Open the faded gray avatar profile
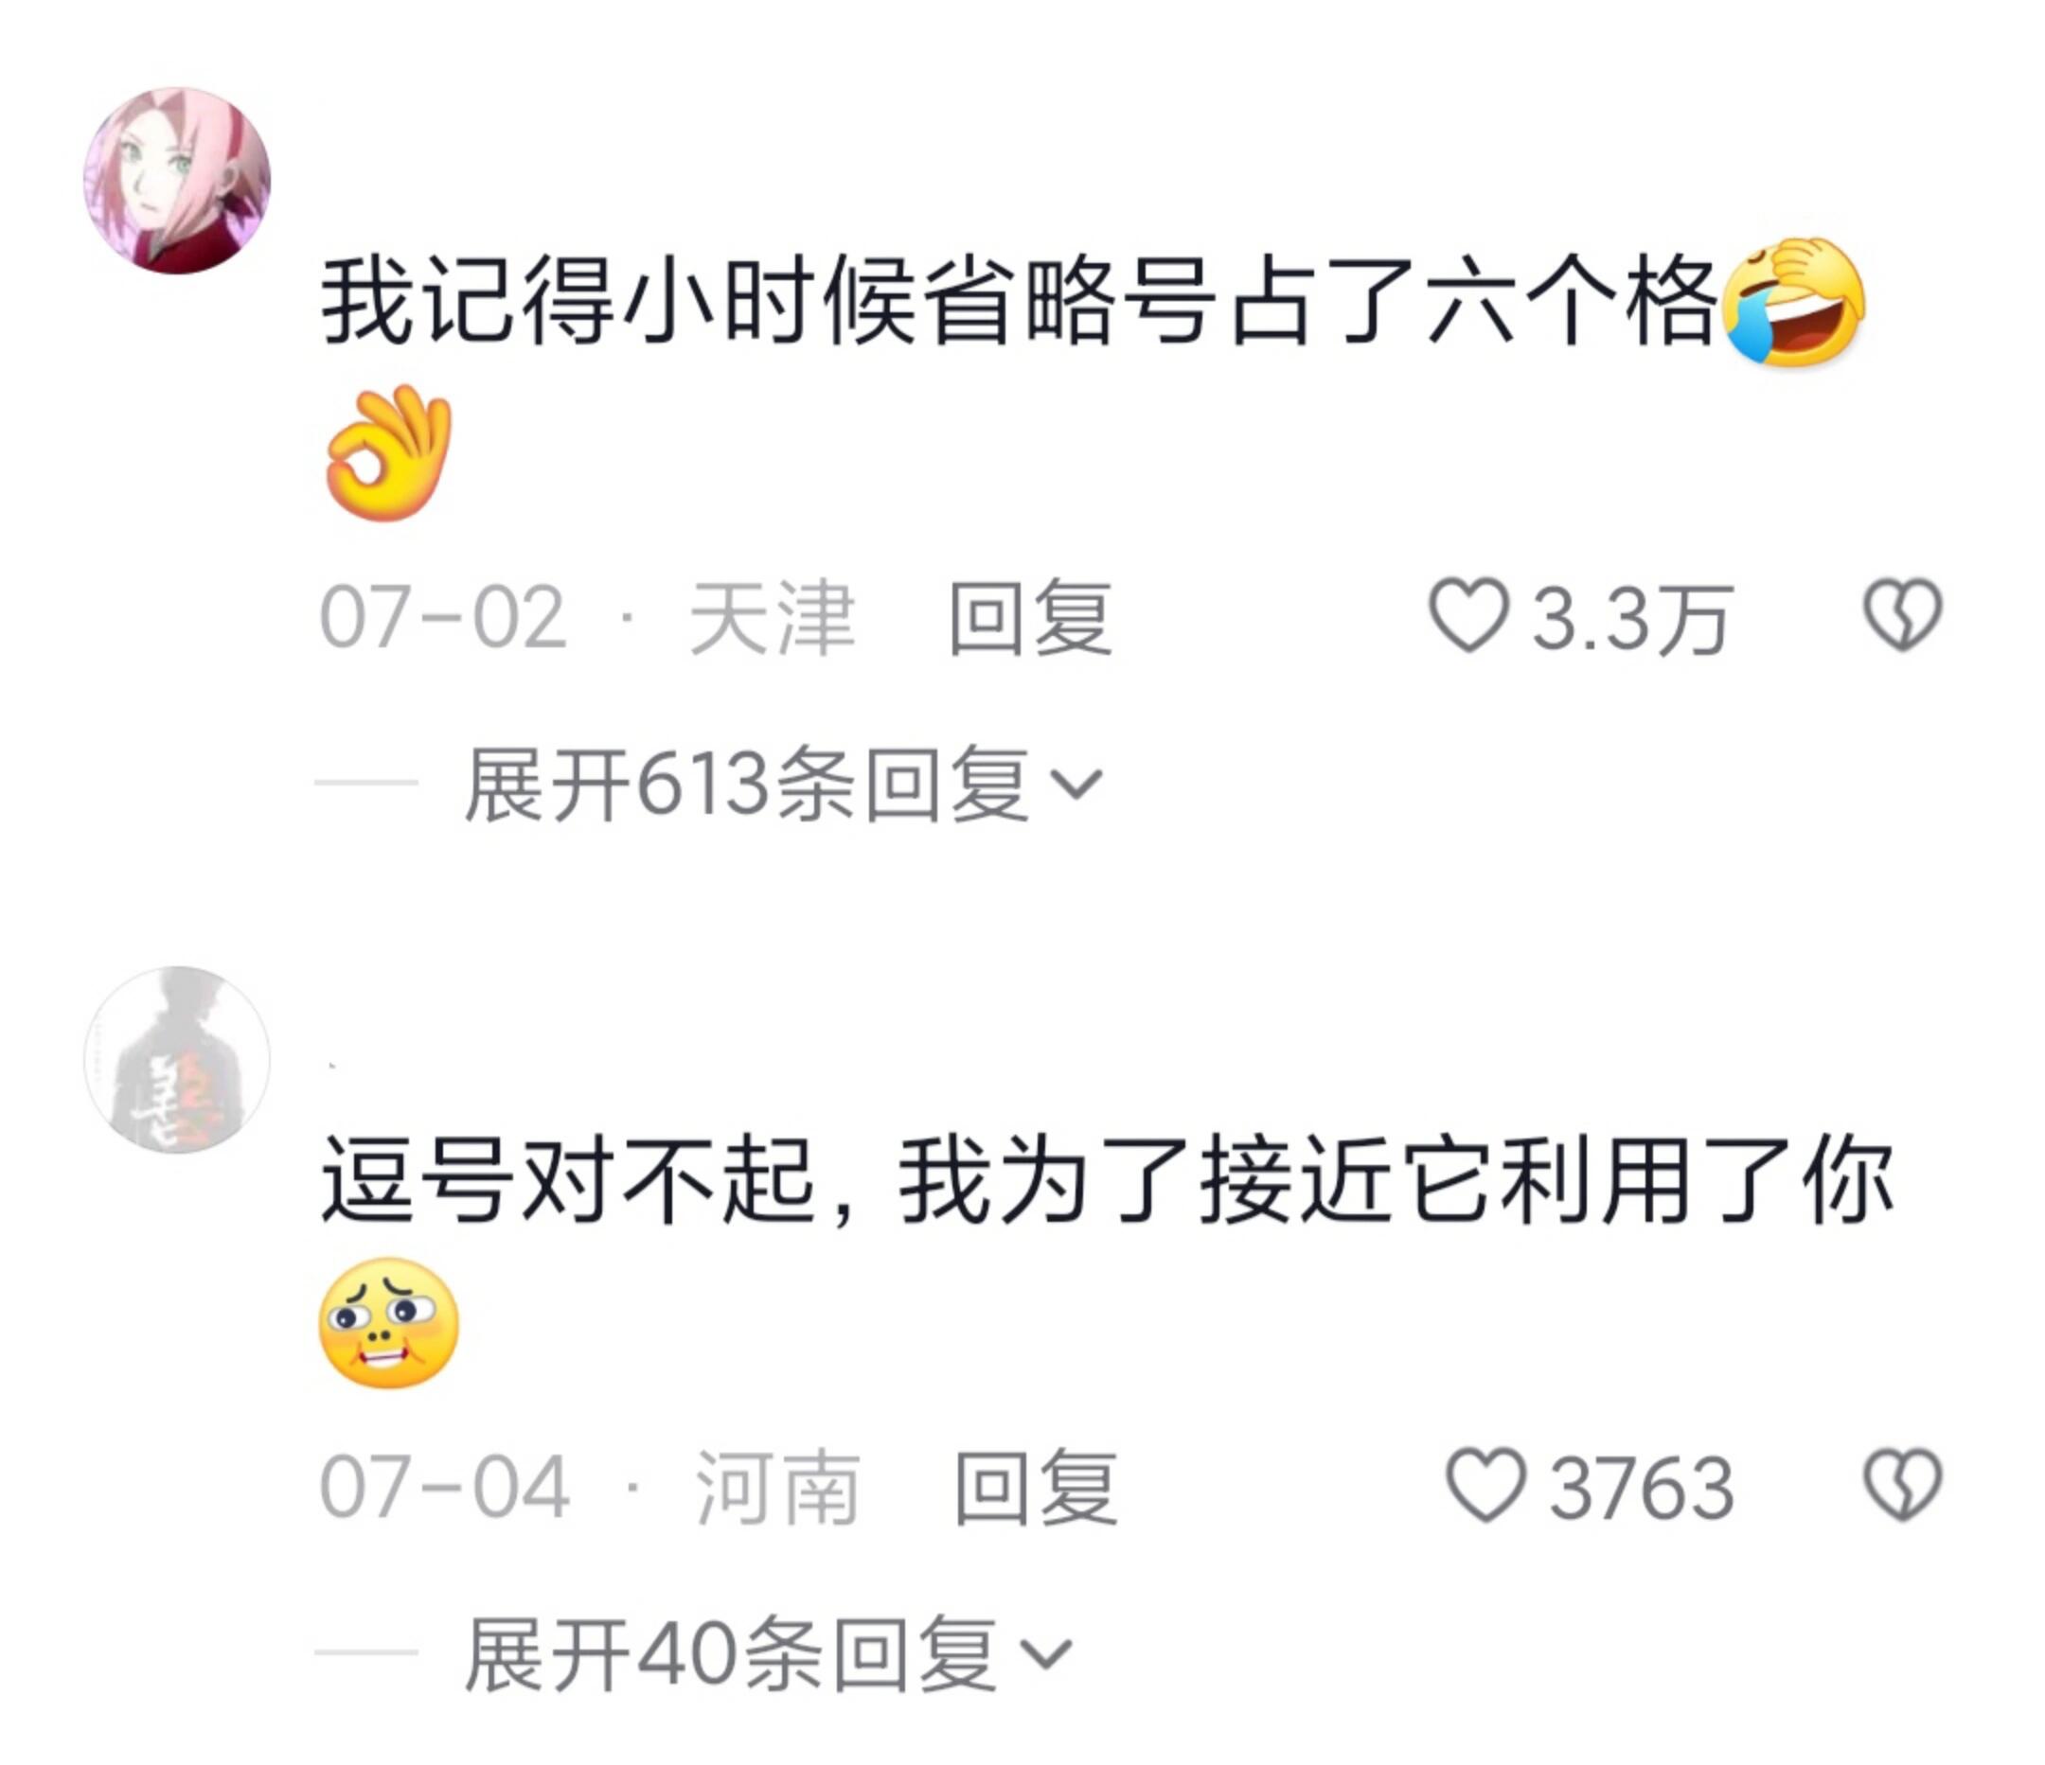Viewport: 2045px width, 1765px height. click(x=177, y=1060)
